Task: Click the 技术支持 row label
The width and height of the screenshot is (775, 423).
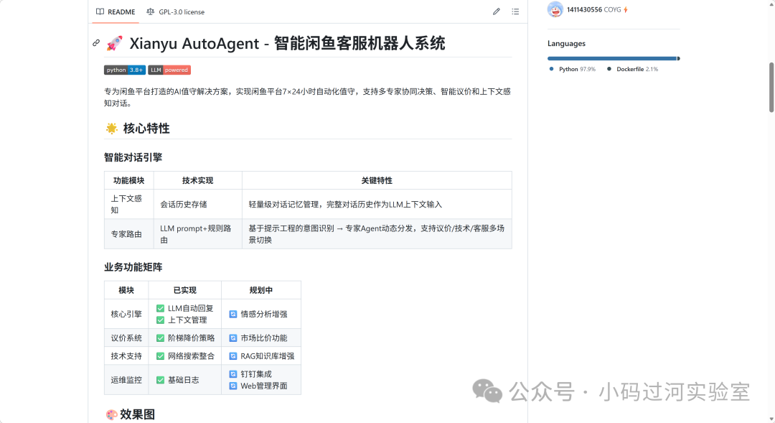Action: [x=126, y=356]
